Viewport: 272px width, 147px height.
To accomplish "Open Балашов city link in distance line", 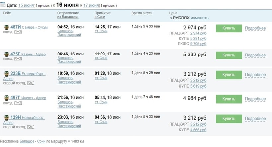I will tap(26, 141).
